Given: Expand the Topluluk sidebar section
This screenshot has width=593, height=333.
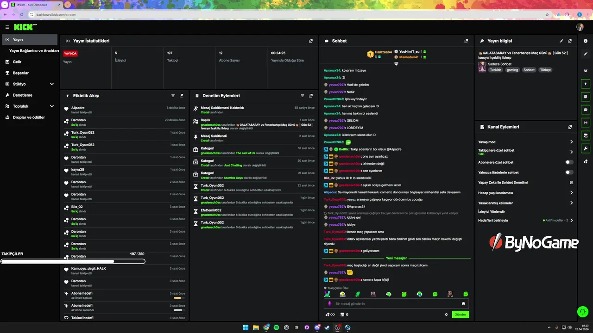Looking at the screenshot, I should click(x=52, y=106).
